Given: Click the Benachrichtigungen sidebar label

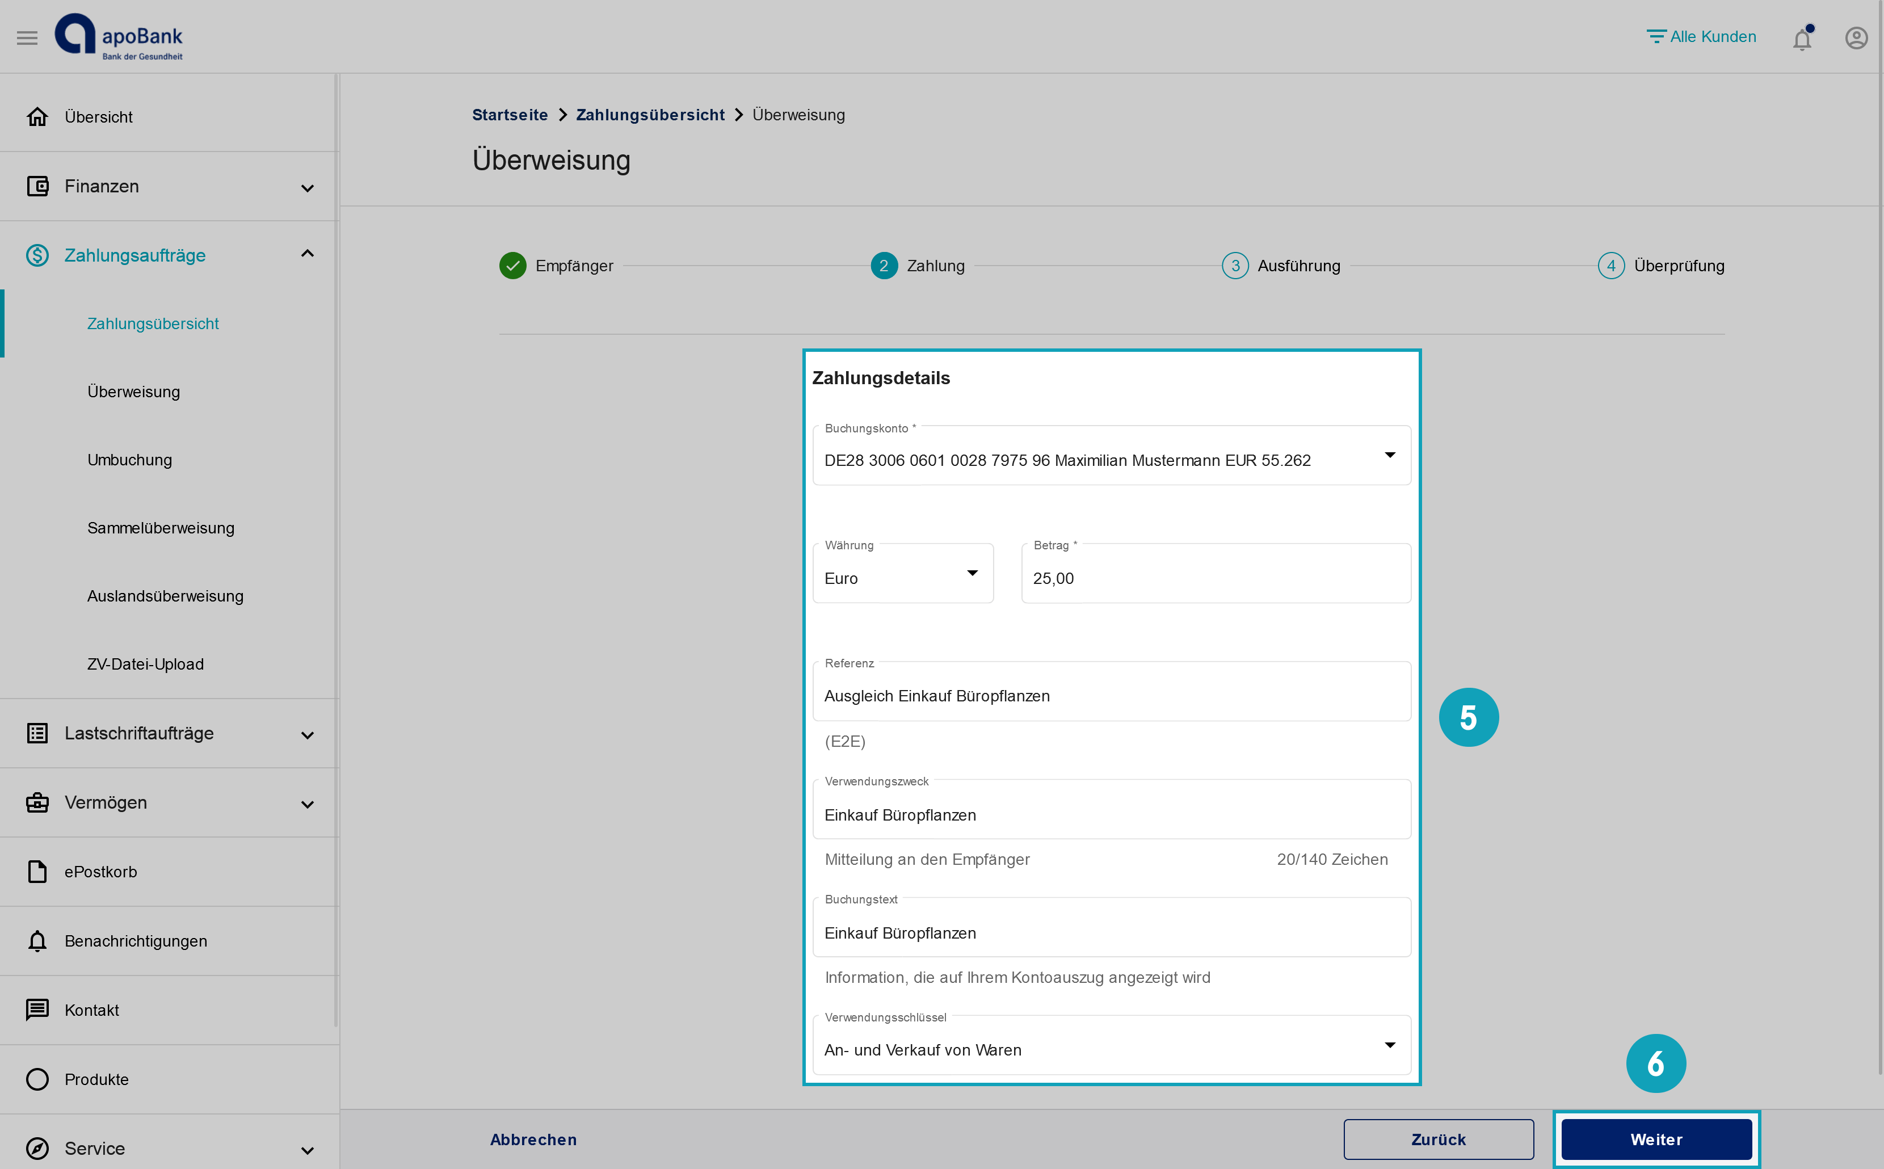Looking at the screenshot, I should tap(135, 941).
